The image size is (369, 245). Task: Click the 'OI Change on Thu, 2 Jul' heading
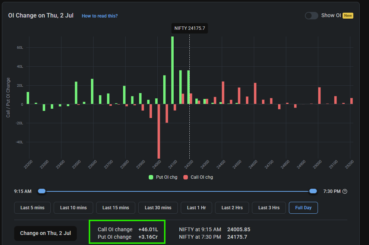pos(41,16)
